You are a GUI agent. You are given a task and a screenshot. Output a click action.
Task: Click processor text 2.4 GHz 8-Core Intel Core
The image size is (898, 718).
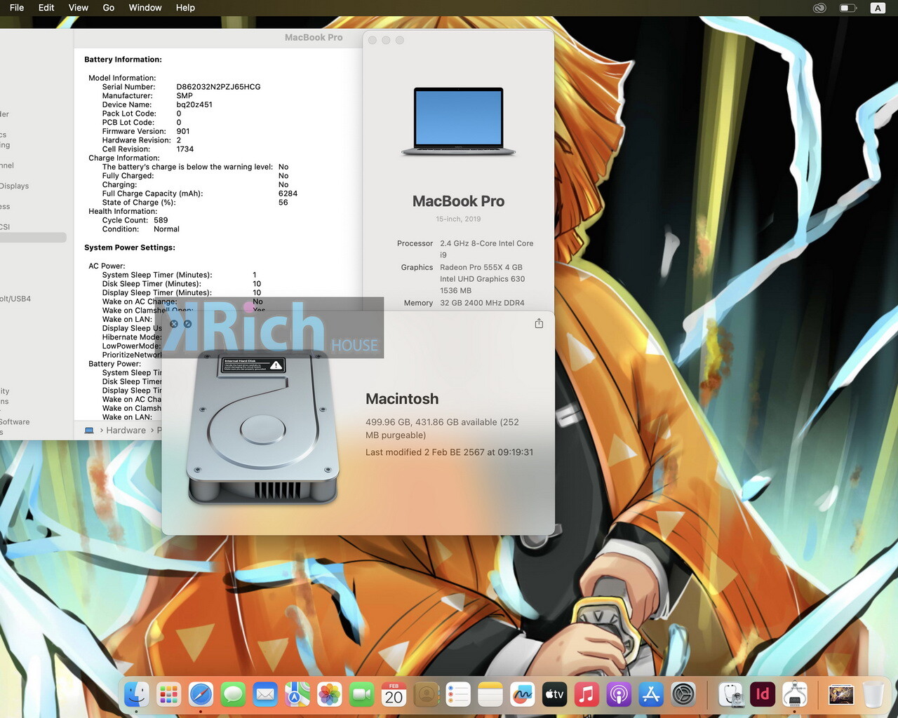(487, 243)
